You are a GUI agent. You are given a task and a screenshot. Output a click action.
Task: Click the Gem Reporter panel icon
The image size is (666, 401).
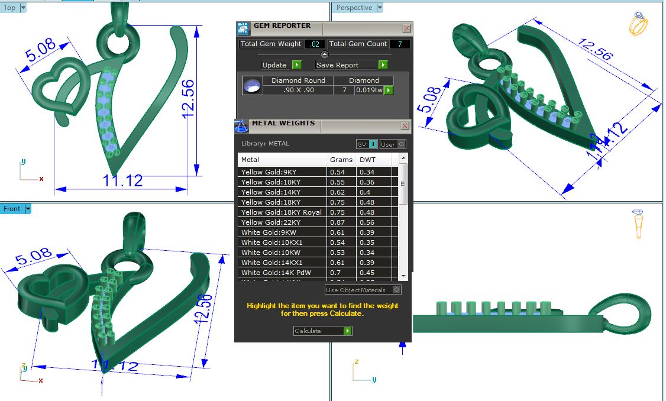(x=243, y=28)
